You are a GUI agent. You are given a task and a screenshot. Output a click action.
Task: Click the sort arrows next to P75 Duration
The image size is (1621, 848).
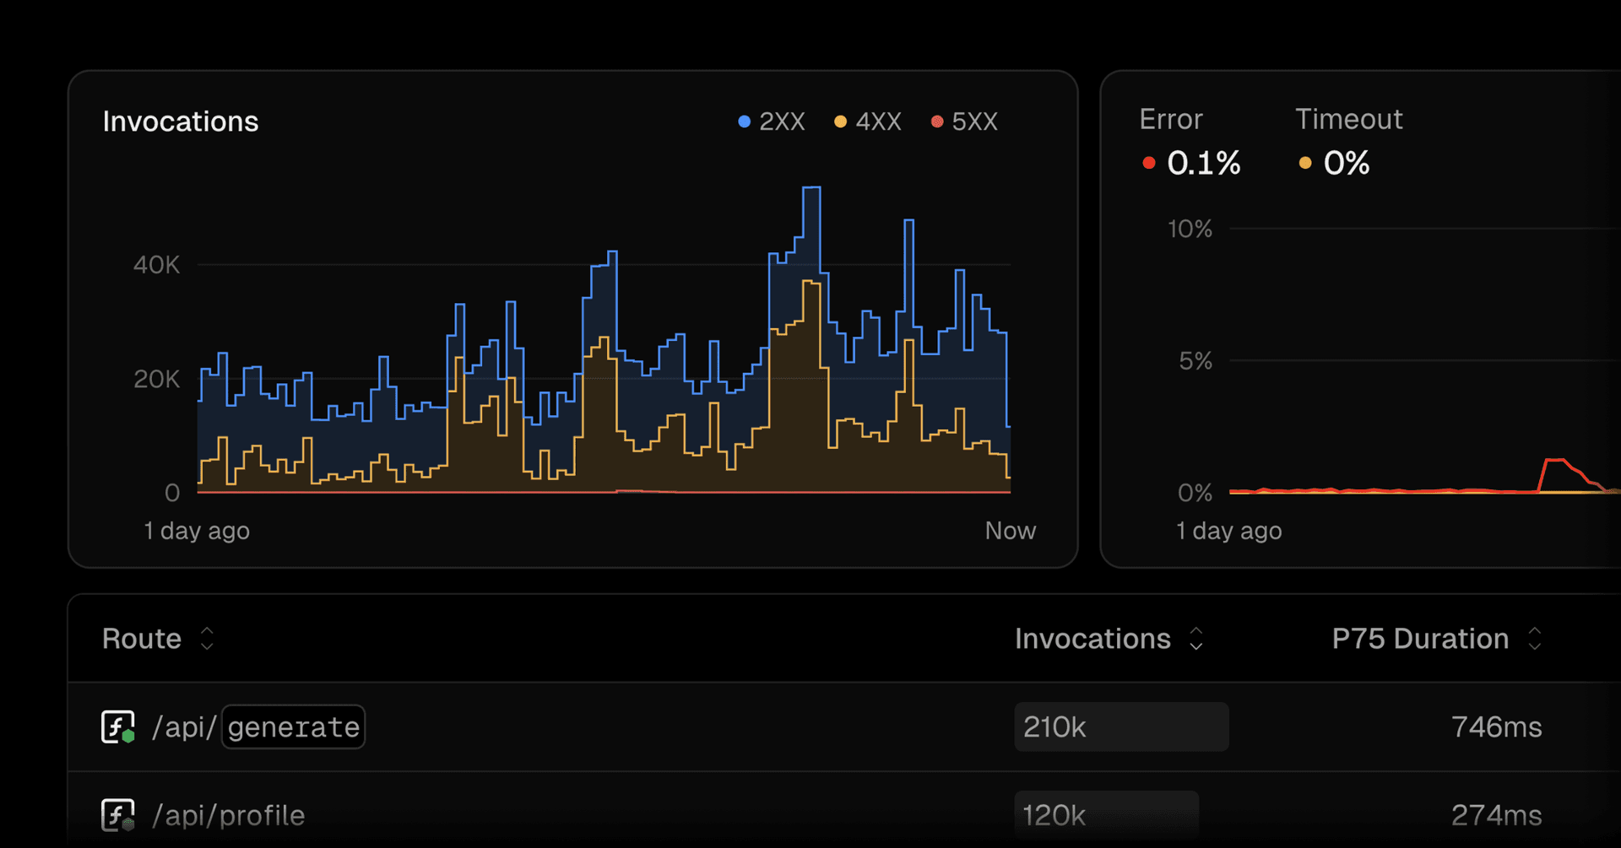1535,639
